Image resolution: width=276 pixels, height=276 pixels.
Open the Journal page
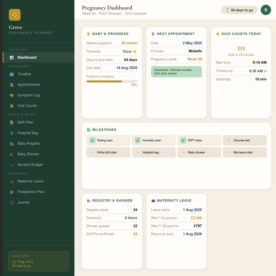pyautogui.click(x=39, y=203)
